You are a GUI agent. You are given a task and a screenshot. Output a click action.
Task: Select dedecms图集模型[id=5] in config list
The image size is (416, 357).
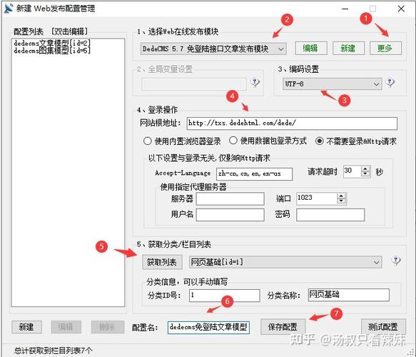[x=52, y=50]
